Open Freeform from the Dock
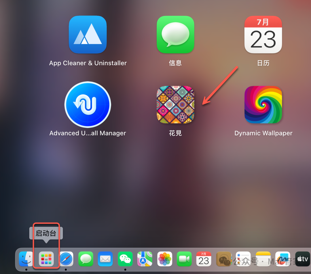311x274 pixels. (283, 259)
